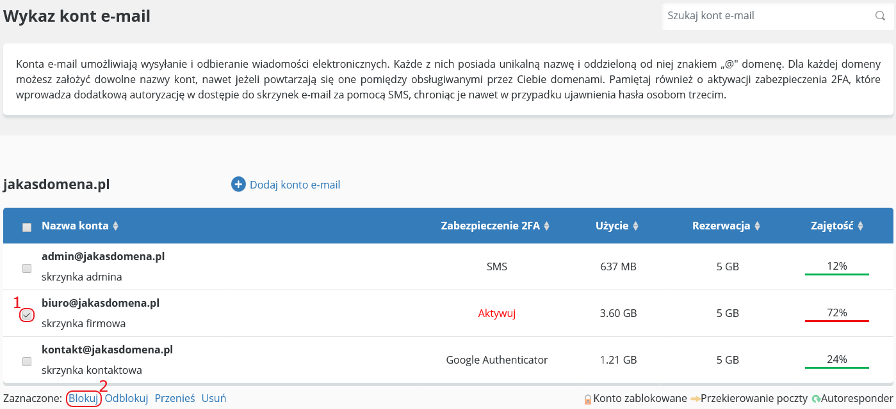896x409 pixels.
Task: Click Przenieś link
Action: click(175, 398)
